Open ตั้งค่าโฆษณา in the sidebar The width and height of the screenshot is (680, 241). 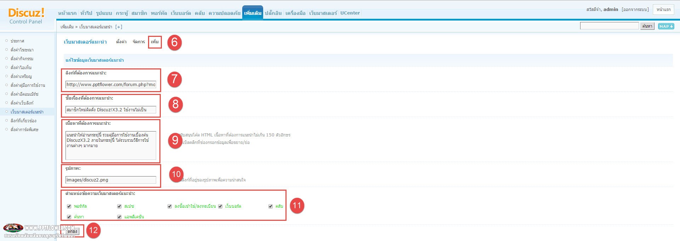[x=22, y=50]
